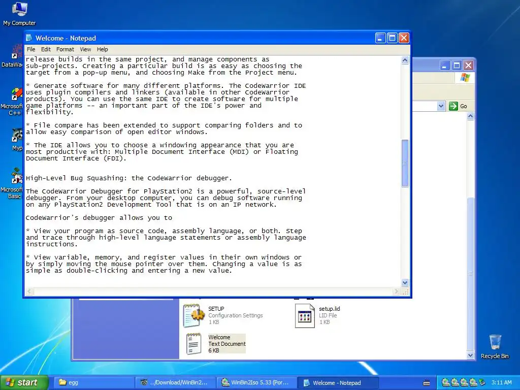Open the Edit menu in Notepad
Image resolution: width=520 pixels, height=390 pixels.
pyautogui.click(x=46, y=49)
